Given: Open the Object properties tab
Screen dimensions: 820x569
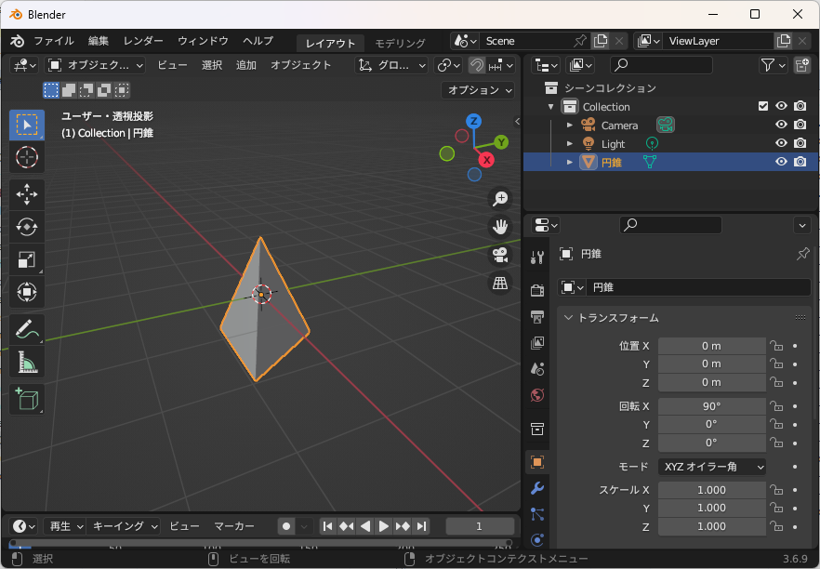Looking at the screenshot, I should [537, 462].
